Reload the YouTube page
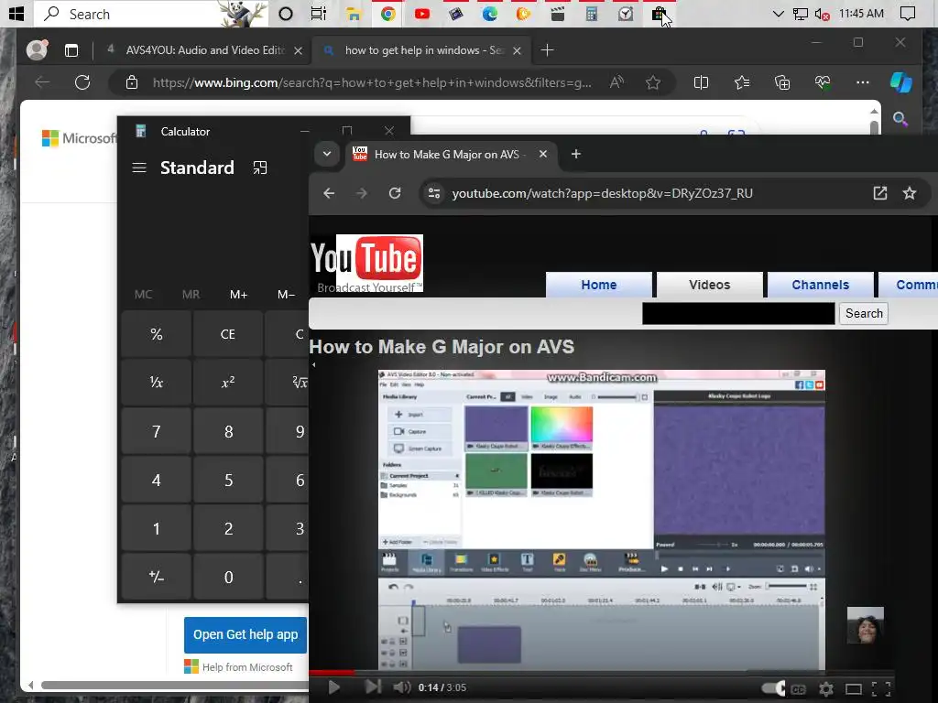938x703 pixels. [x=395, y=193]
